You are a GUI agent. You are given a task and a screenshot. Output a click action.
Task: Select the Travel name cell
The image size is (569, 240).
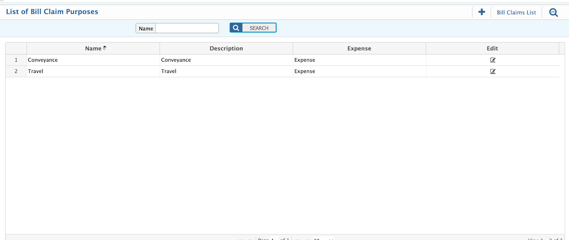[x=36, y=71]
